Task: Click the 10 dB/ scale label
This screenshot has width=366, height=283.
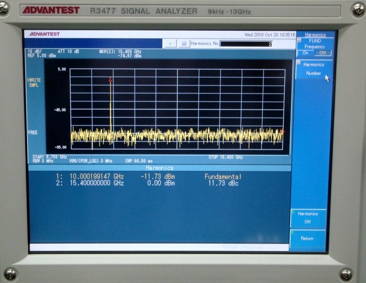Action: (35, 51)
